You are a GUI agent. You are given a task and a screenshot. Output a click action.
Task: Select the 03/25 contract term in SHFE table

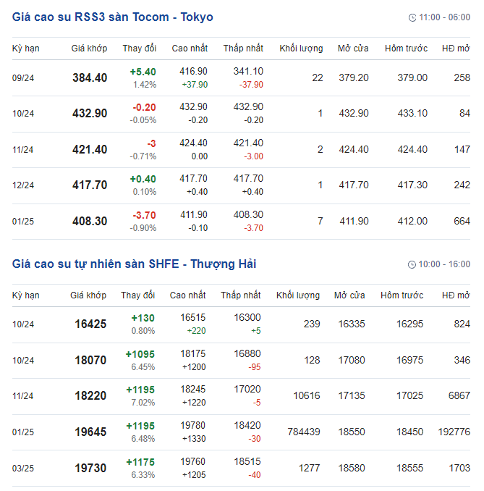coord(23,469)
